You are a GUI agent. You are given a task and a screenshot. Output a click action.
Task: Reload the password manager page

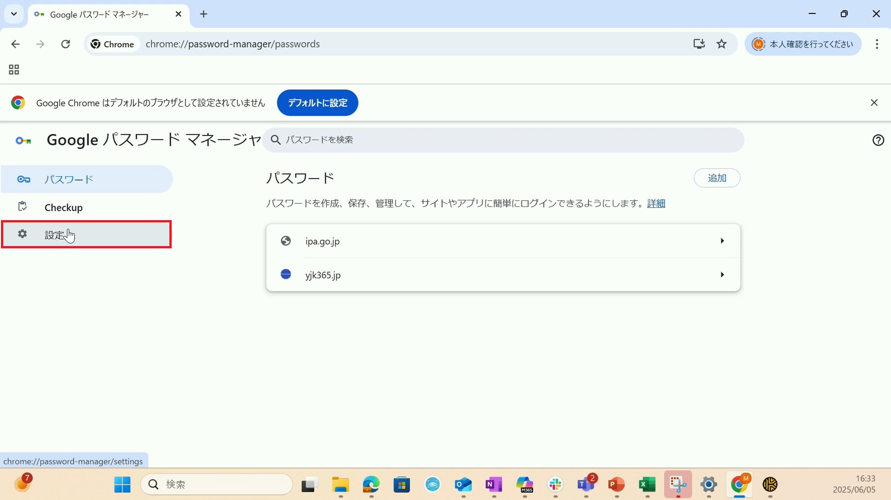tap(65, 44)
